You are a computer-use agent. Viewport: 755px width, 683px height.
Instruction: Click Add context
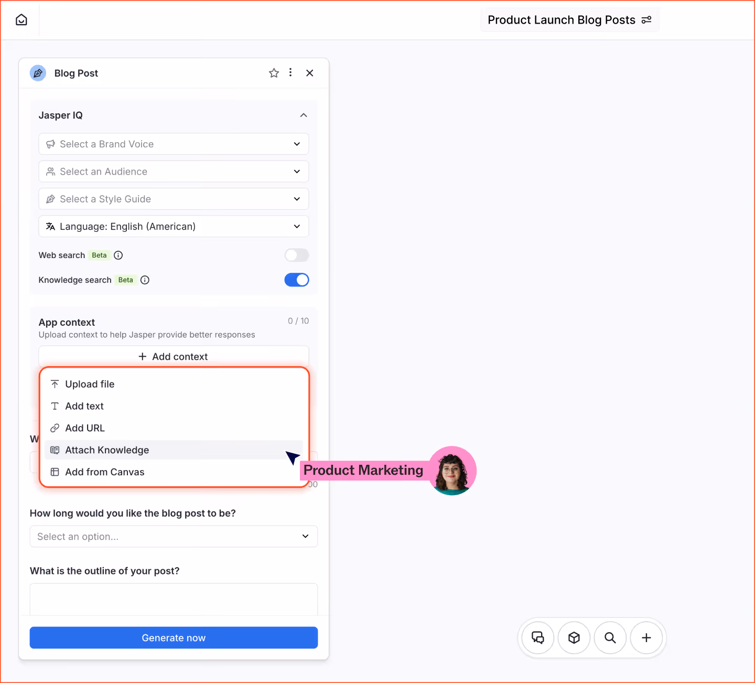coord(174,356)
